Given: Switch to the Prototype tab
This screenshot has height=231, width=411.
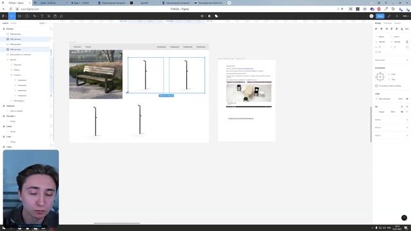Looking at the screenshot, I should [387, 23].
